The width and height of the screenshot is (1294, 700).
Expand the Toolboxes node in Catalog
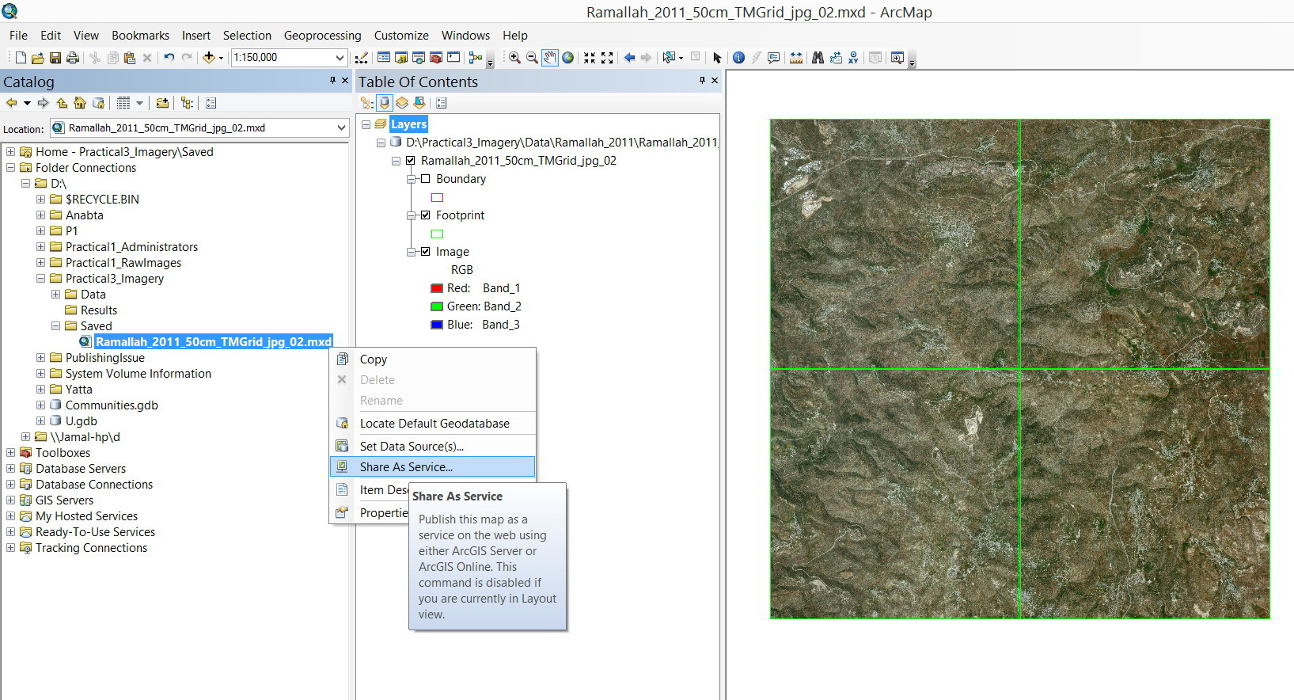coord(11,453)
